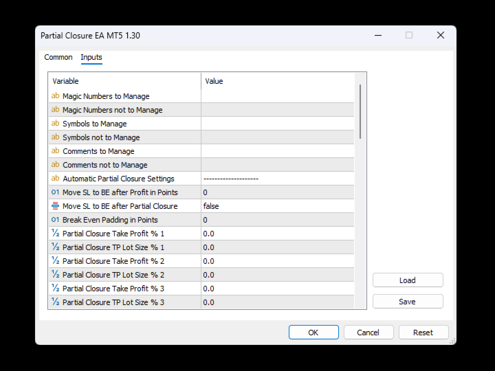The width and height of the screenshot is (495, 371).
Task: Edit the Comments not to Manage value field
Action: pos(278,165)
